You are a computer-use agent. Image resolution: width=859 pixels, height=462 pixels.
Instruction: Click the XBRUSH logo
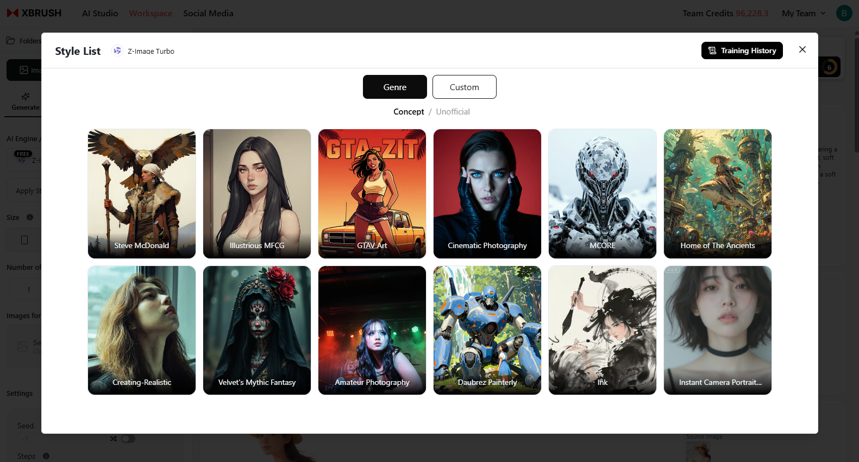(x=34, y=13)
